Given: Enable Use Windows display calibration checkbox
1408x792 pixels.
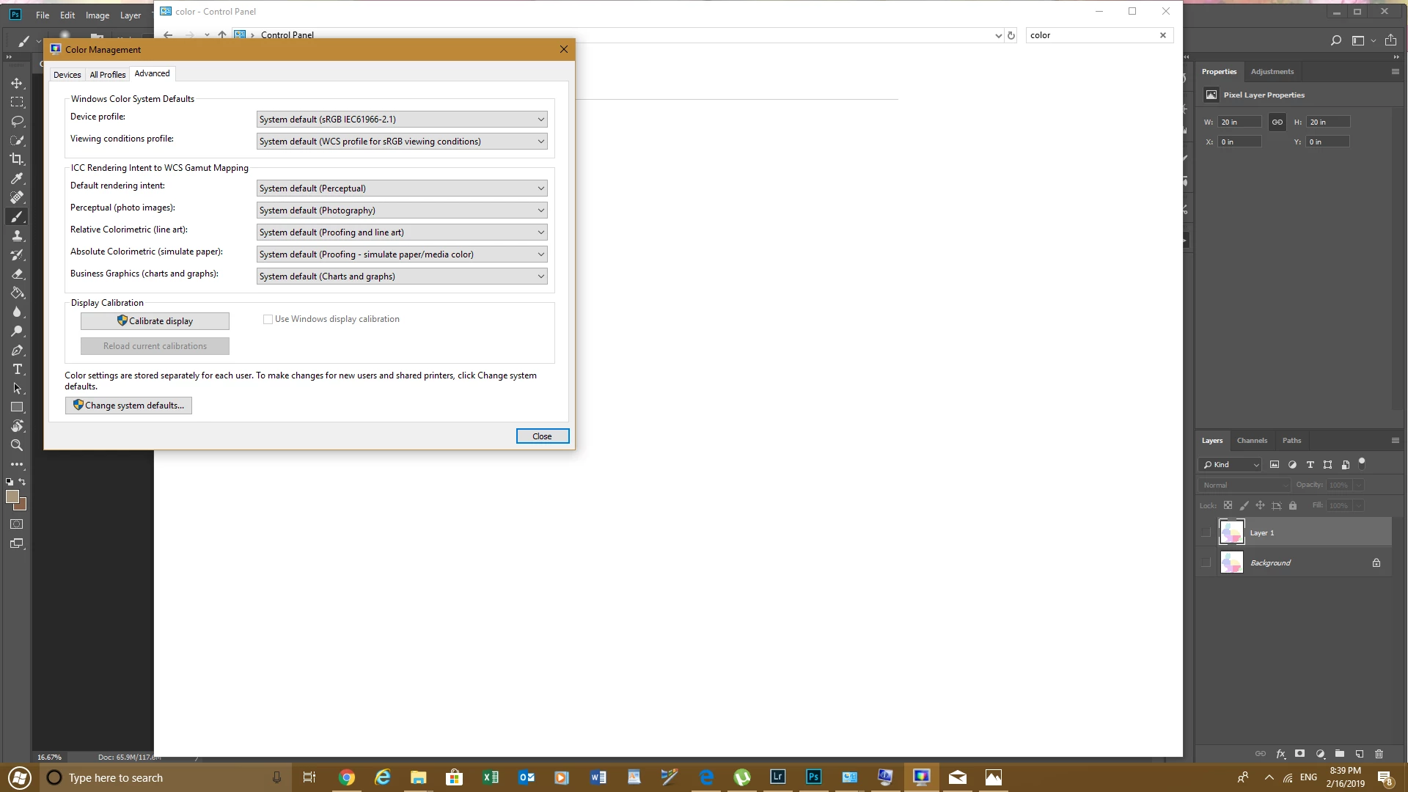Looking at the screenshot, I should pos(268,319).
